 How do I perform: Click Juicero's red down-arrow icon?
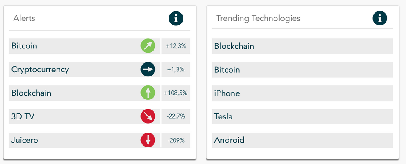click(x=148, y=140)
